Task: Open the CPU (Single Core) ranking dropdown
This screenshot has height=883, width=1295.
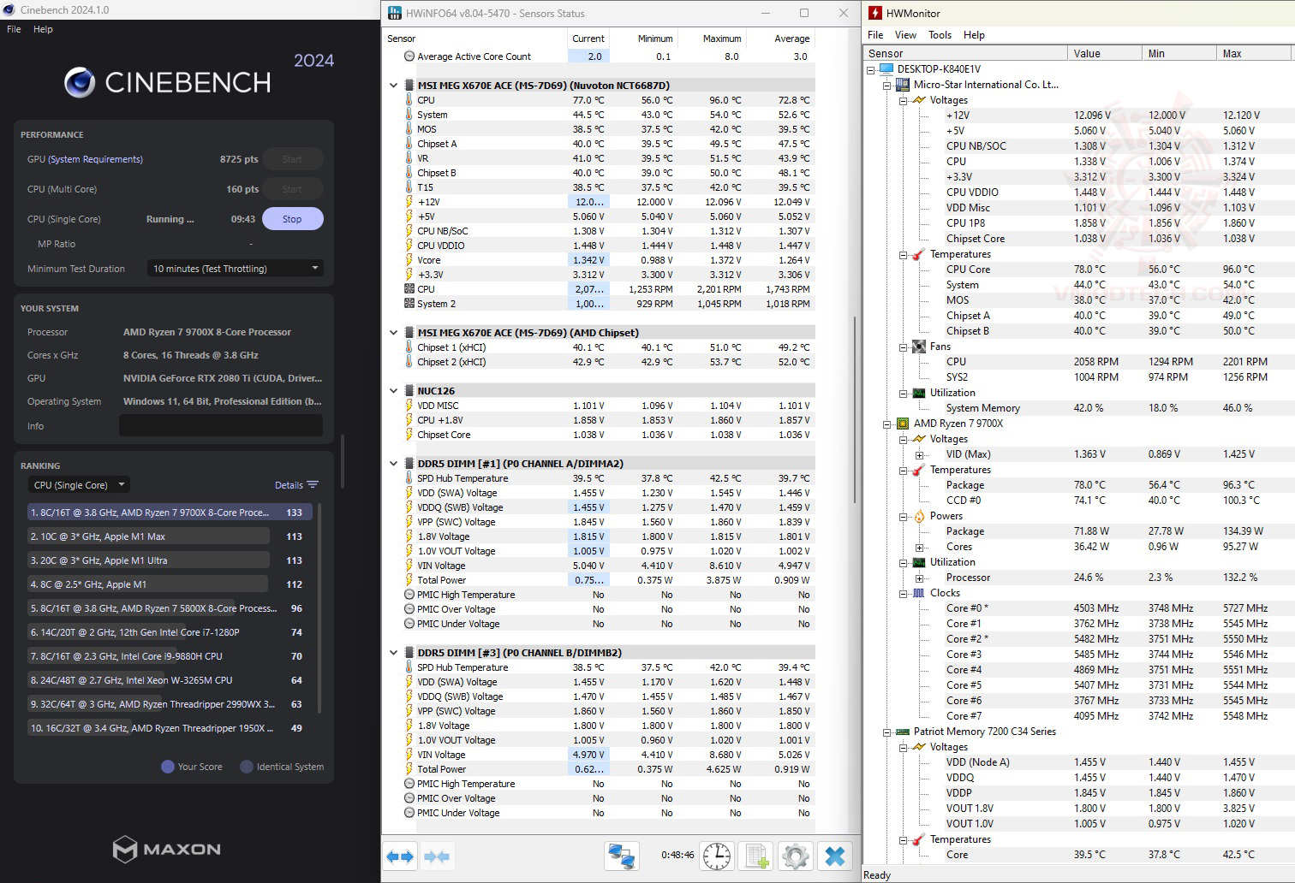Action: (79, 485)
